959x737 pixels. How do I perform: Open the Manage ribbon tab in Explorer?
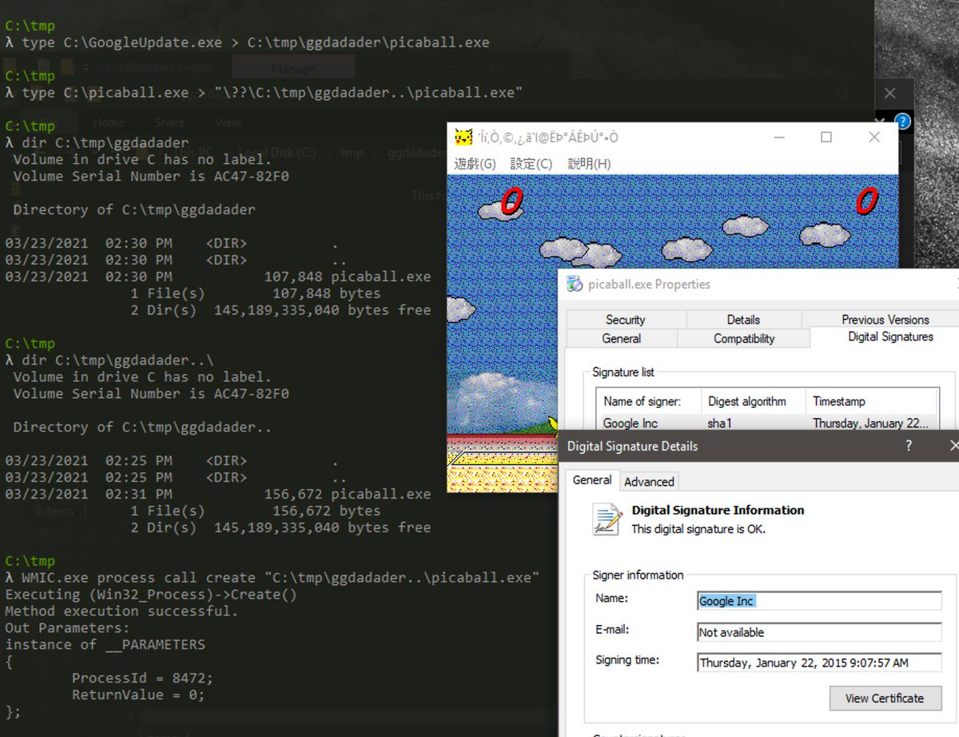point(293,69)
